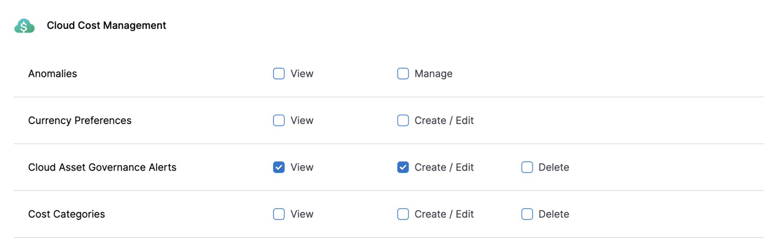
Task: Click the Cloud Cost Management cloud icon
Action: pyautogui.click(x=25, y=26)
